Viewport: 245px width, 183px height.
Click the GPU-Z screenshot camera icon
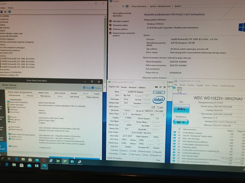[156, 87]
